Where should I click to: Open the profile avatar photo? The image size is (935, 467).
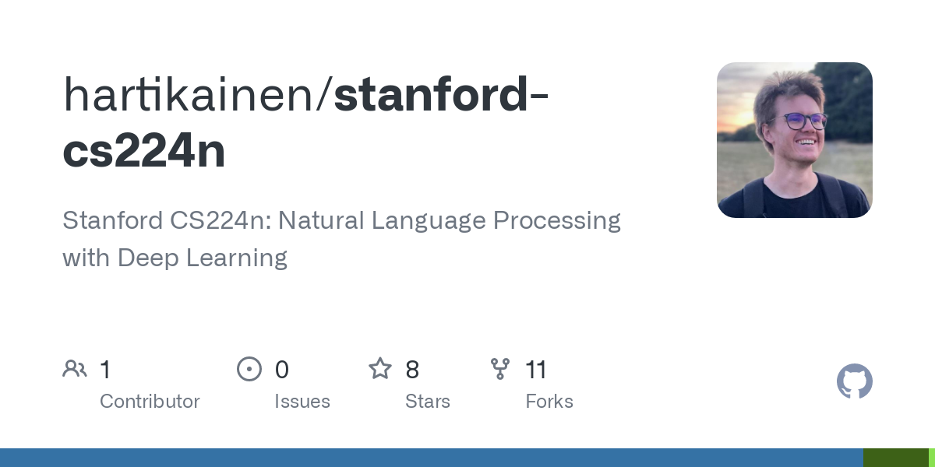[x=795, y=140]
